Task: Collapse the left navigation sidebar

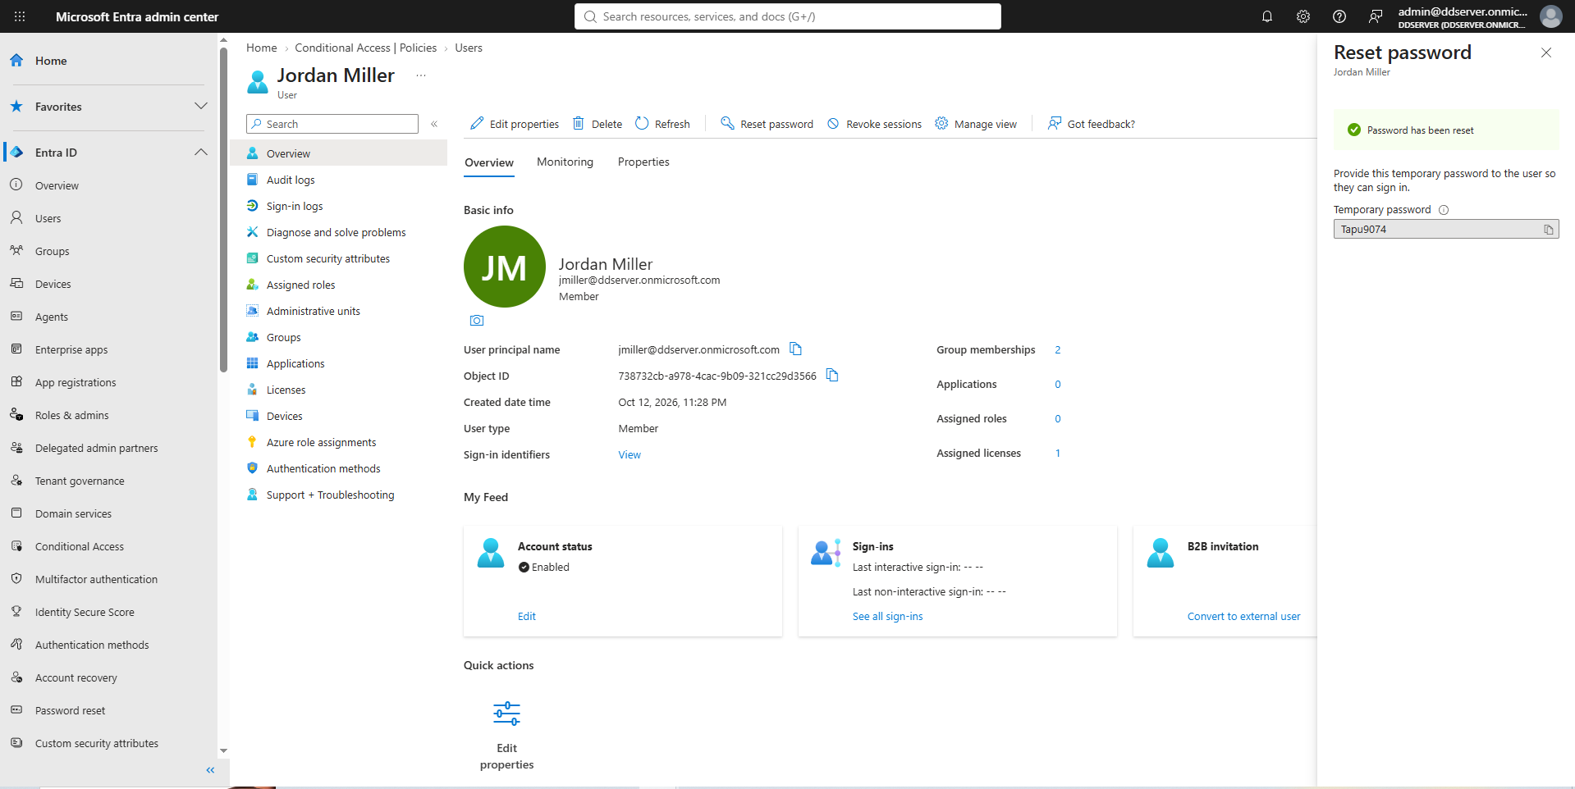Action: 210,770
